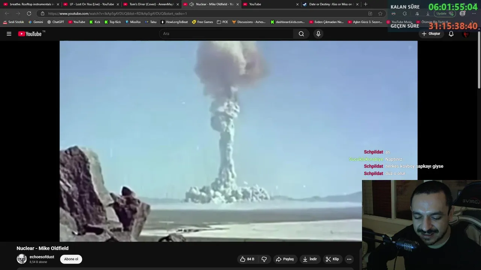This screenshot has width=481, height=270.
Task: Close the breathe. Rooftop instrumentals tab
Action: [58, 4]
